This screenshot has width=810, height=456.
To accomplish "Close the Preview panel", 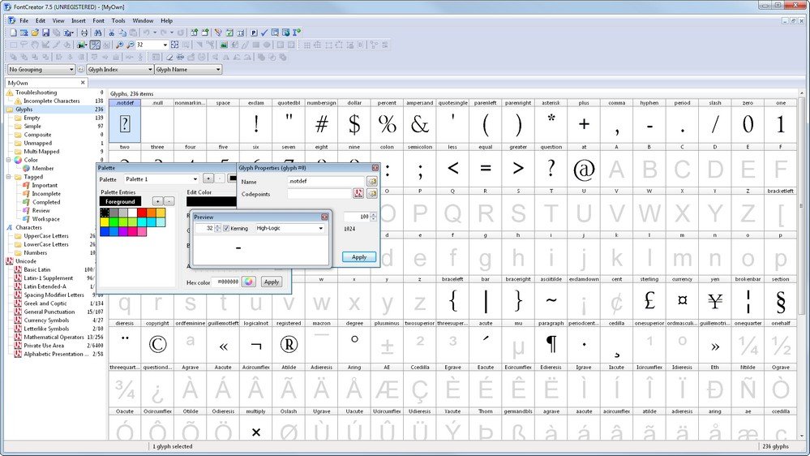I will (x=324, y=217).
